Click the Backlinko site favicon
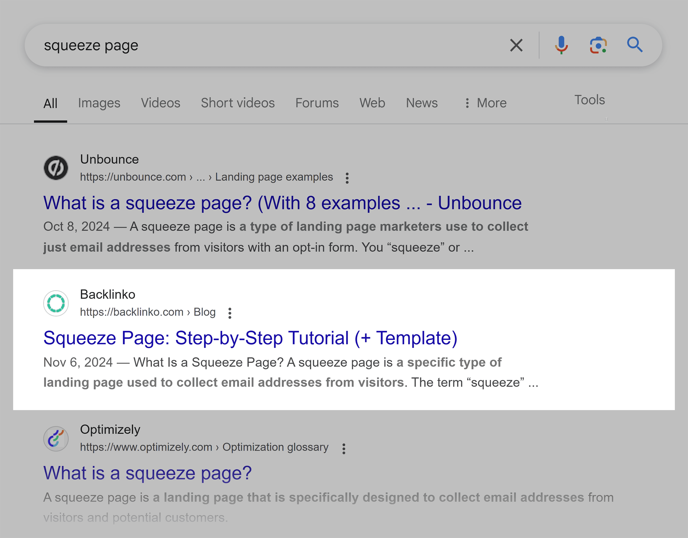Screen dimensions: 688x538 [56, 303]
